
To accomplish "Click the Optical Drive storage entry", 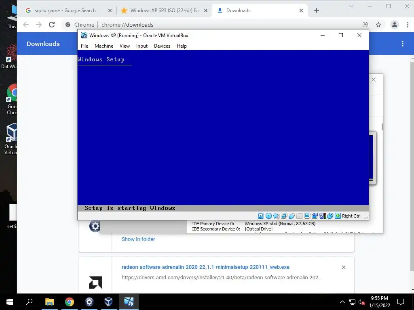I will point(258,229).
